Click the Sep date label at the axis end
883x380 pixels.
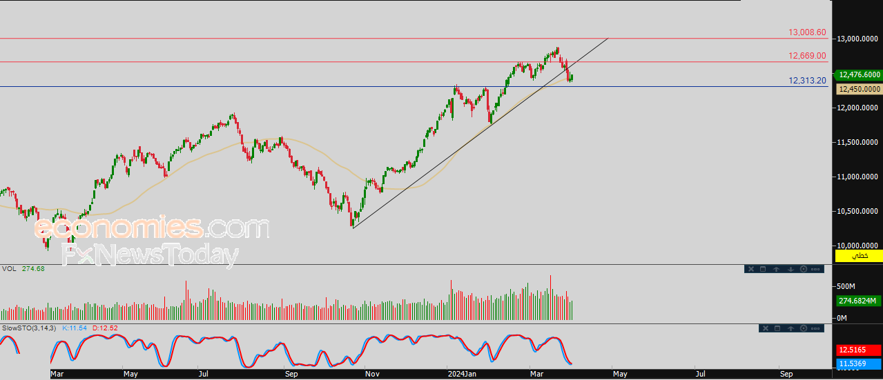[x=786, y=374]
